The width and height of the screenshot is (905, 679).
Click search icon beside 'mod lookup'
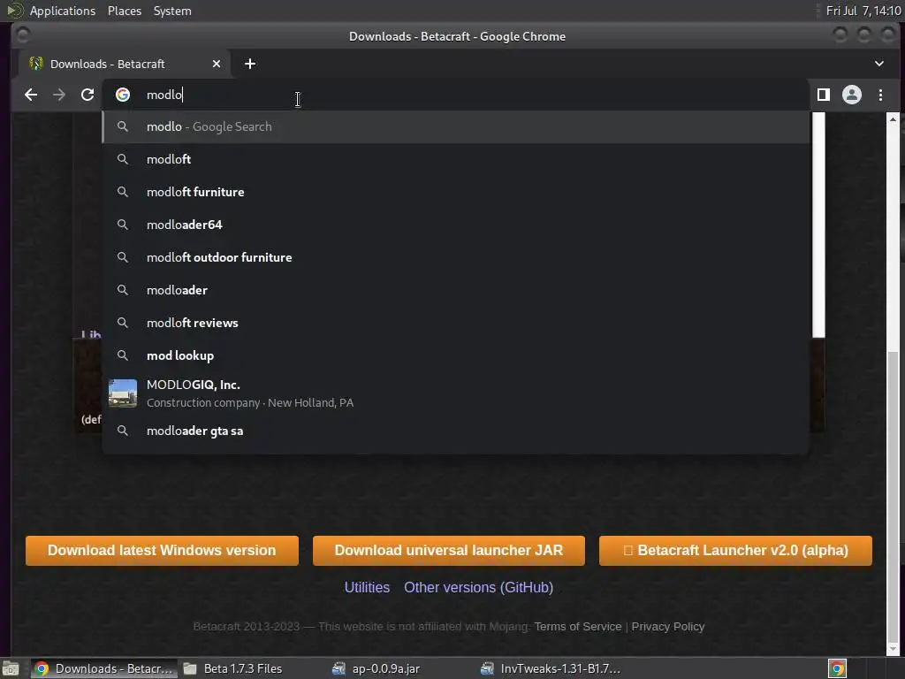point(122,355)
